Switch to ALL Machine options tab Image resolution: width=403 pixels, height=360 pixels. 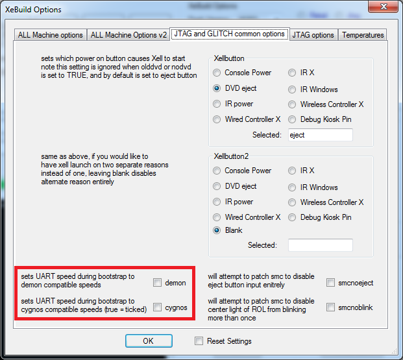click(50, 35)
